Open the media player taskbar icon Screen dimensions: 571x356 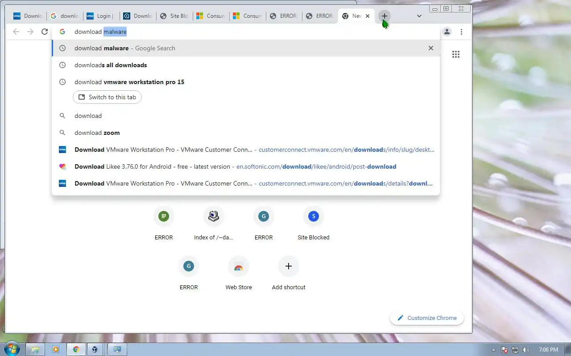(56, 349)
